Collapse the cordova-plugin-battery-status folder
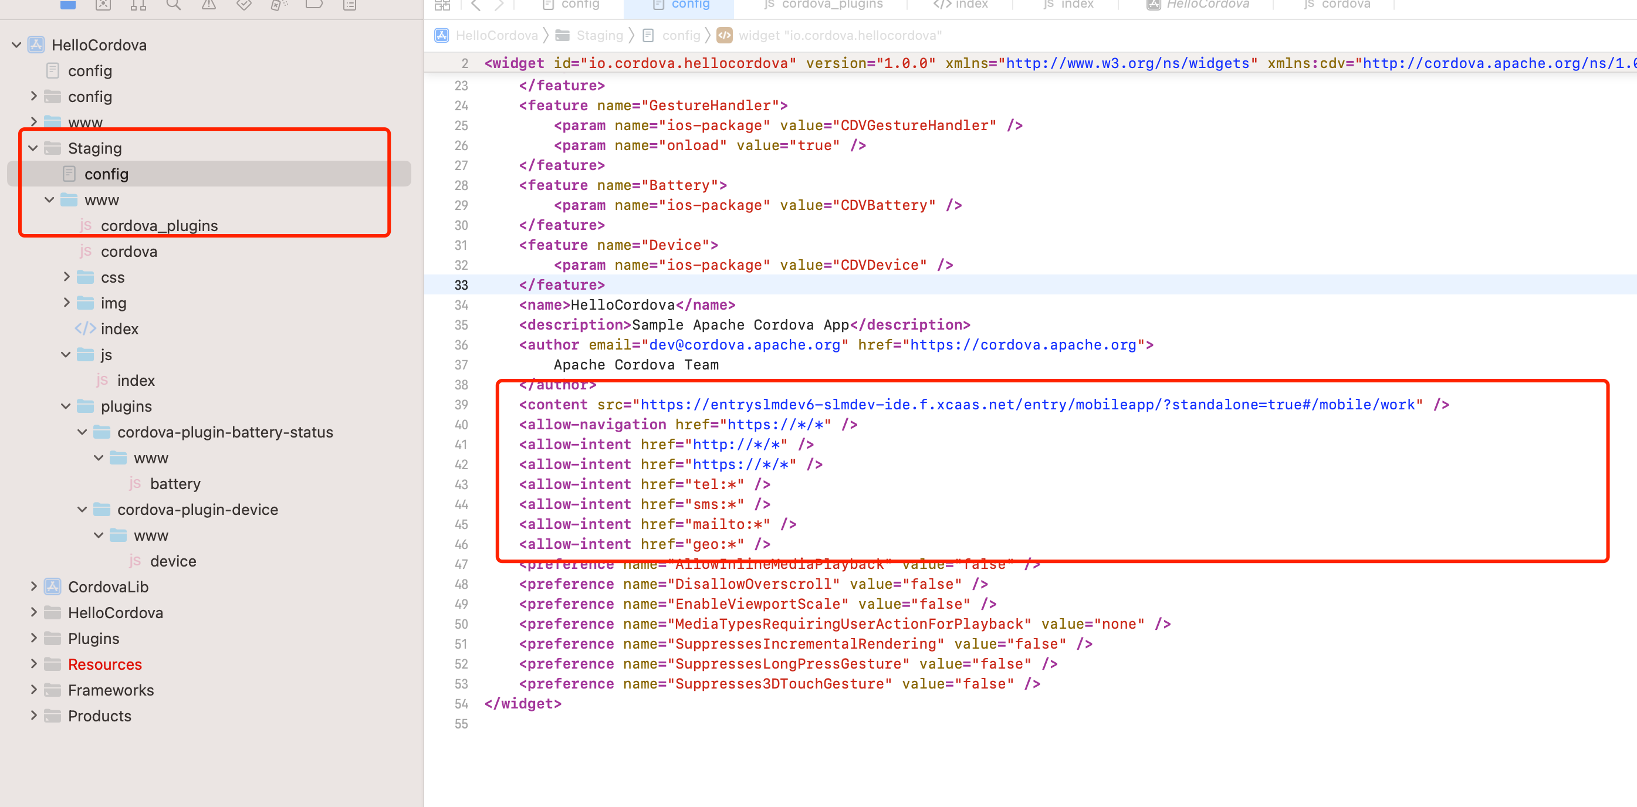 [82, 432]
